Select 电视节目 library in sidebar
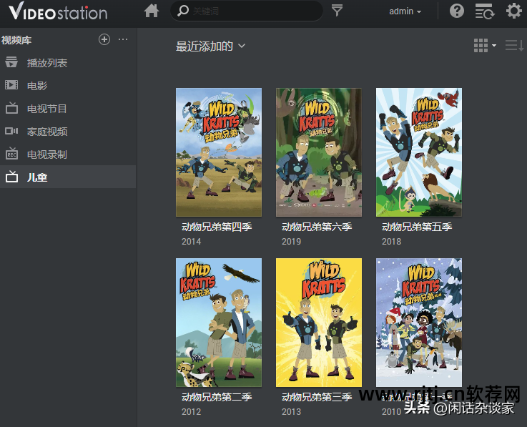The image size is (527, 427). click(68, 109)
